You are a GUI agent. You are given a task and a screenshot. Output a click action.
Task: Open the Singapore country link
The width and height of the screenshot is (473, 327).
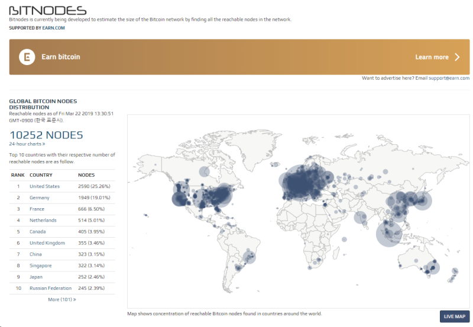click(x=40, y=266)
